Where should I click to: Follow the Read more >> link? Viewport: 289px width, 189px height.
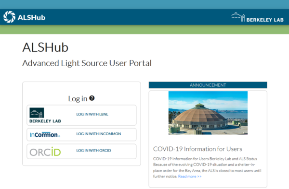[x=190, y=177]
